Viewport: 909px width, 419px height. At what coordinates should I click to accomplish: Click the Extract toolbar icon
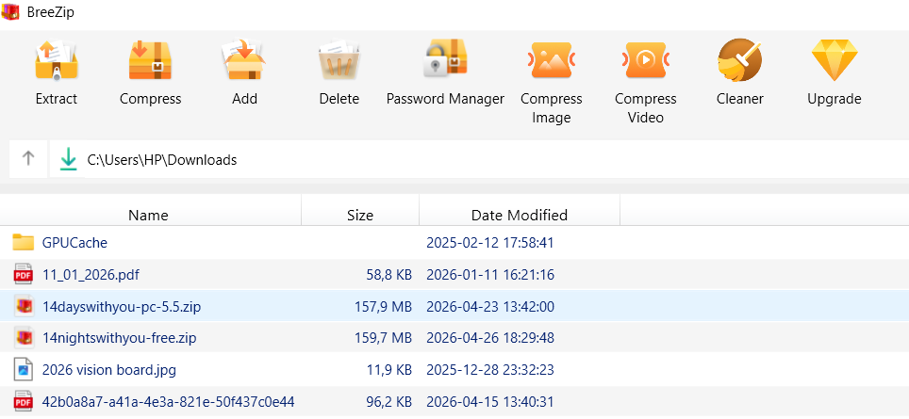pyautogui.click(x=56, y=62)
